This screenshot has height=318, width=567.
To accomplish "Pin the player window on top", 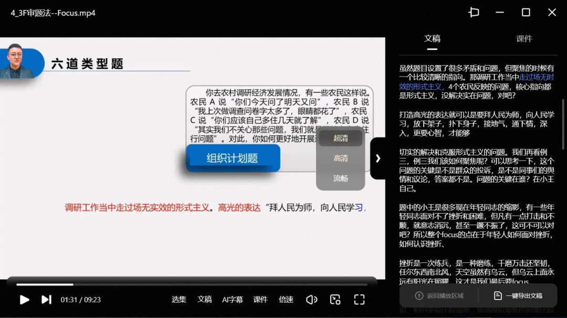I will [474, 13].
